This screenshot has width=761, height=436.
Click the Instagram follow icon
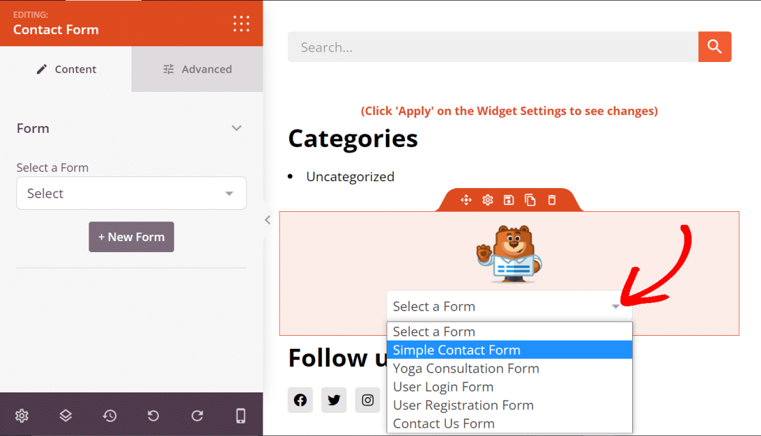click(368, 400)
